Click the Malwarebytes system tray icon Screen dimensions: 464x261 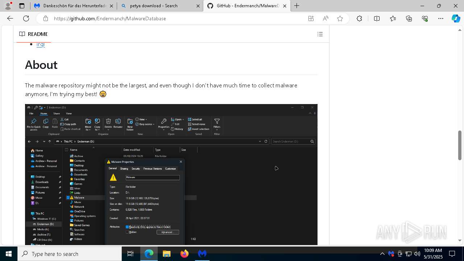pyautogui.click(x=391, y=254)
